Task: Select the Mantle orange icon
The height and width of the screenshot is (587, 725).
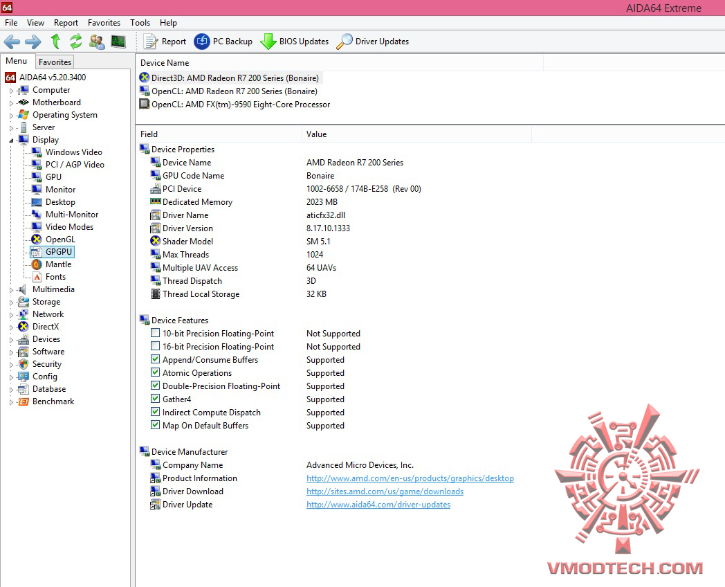Action: [37, 264]
